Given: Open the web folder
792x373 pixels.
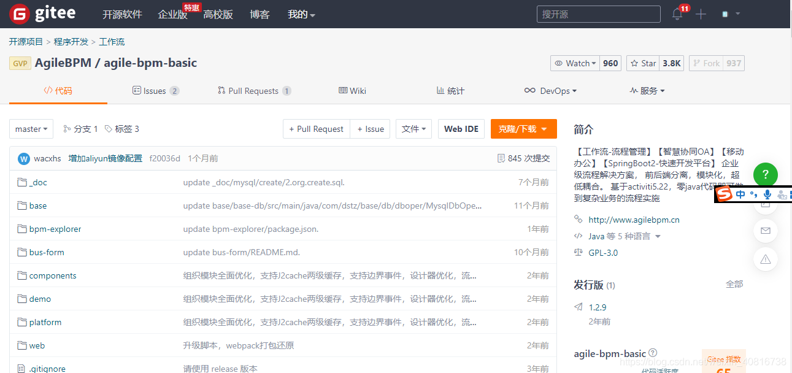Looking at the screenshot, I should pyautogui.click(x=37, y=345).
